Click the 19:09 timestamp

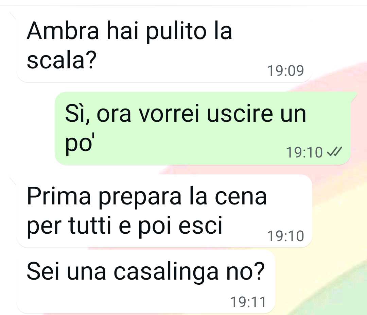(x=285, y=70)
